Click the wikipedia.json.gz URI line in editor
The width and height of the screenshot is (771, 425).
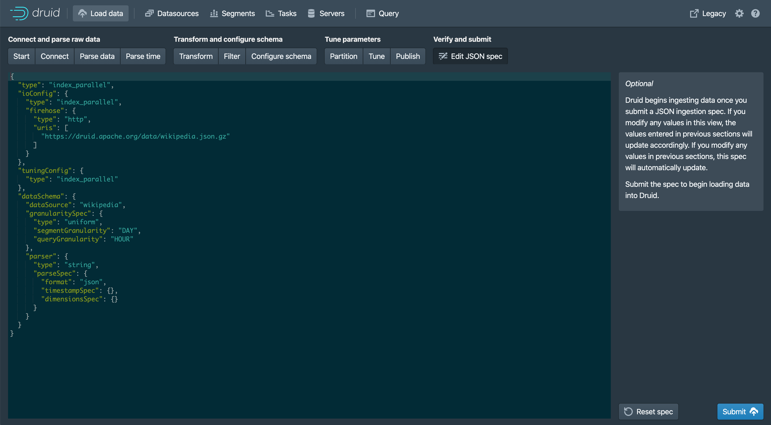[x=135, y=136]
